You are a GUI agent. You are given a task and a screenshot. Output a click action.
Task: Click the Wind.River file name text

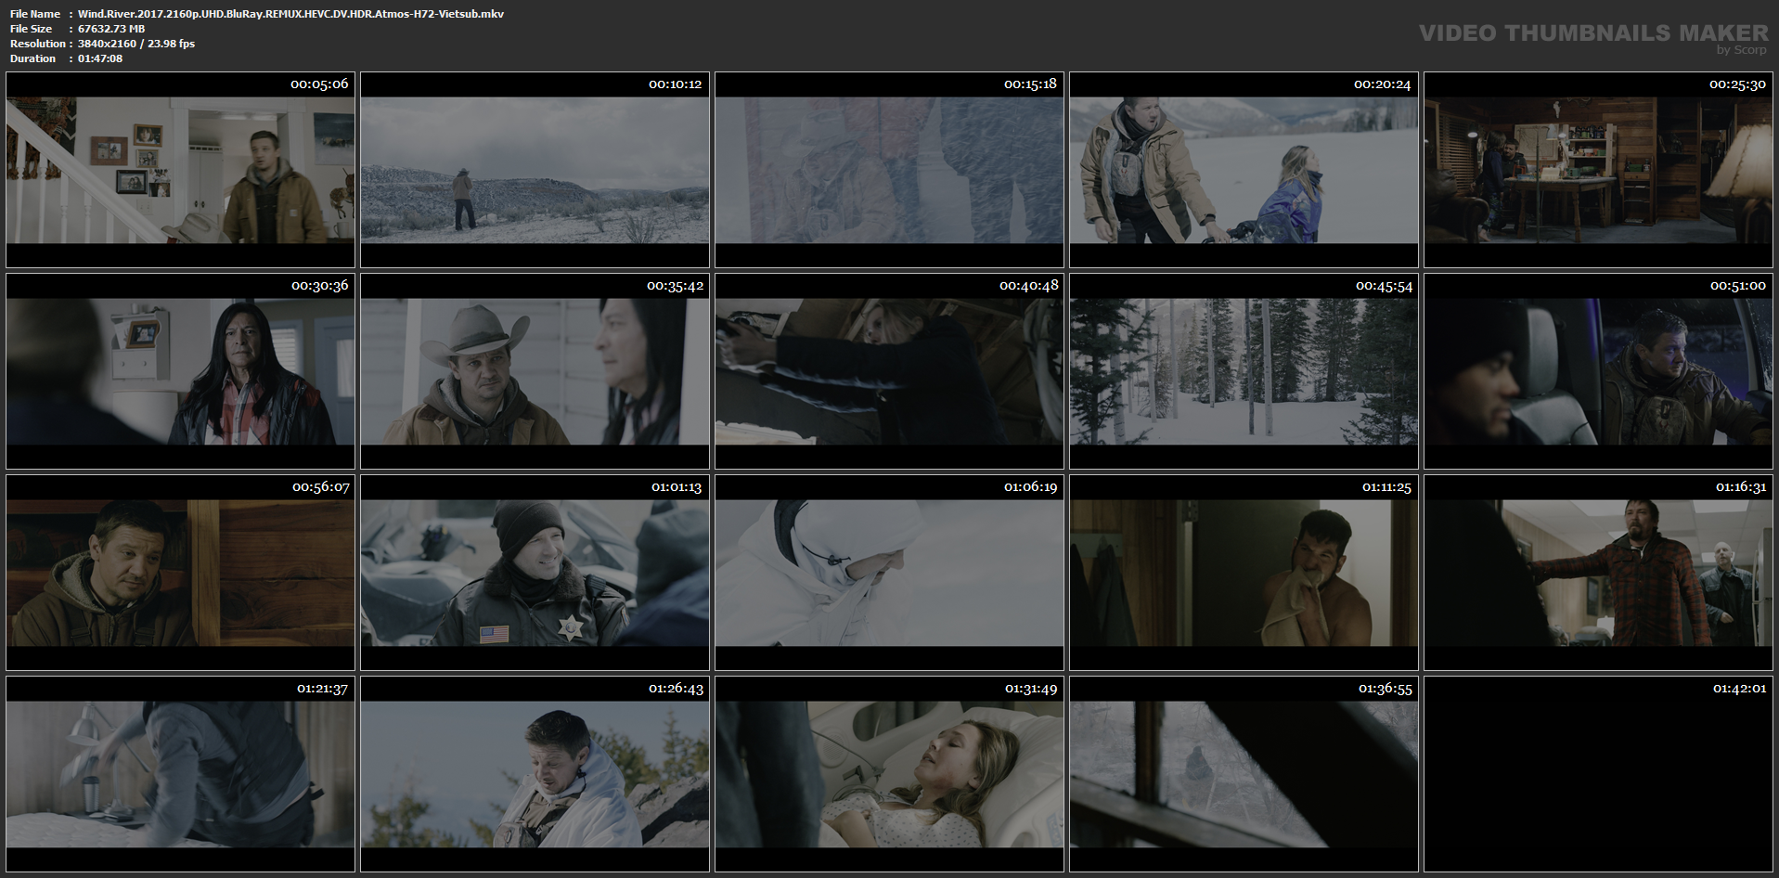(290, 14)
